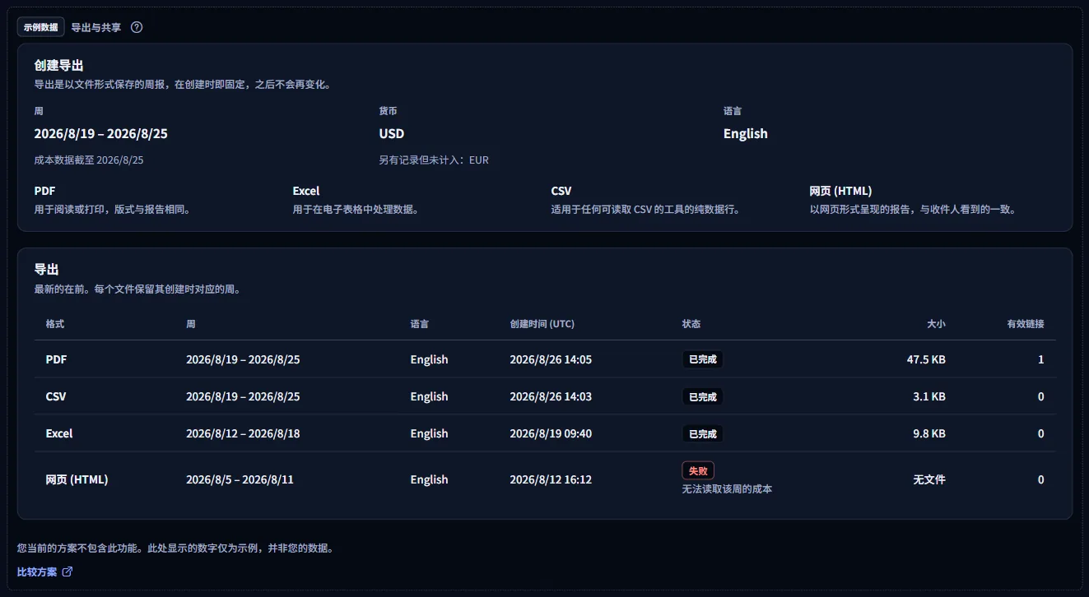Click the PDF row in the exports table
1089x597 pixels.
(x=545, y=359)
